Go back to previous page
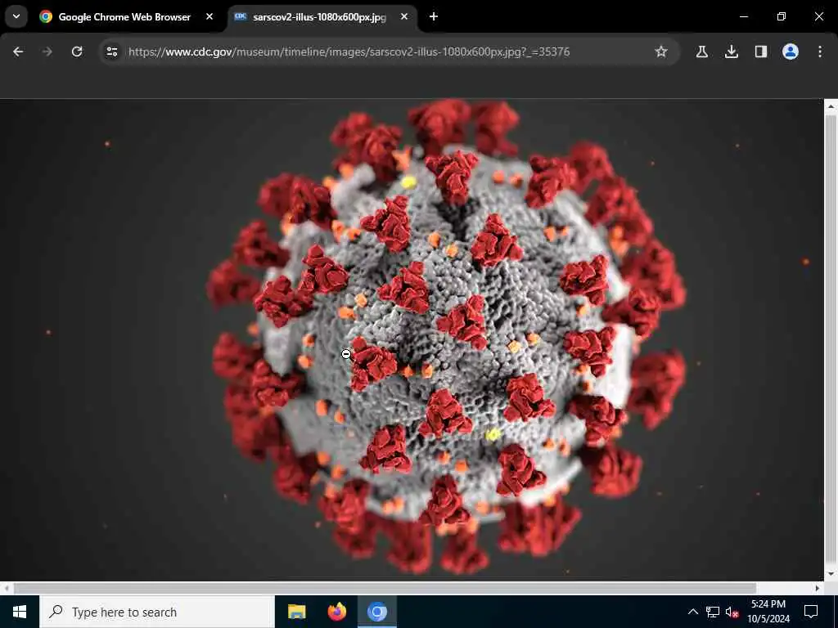This screenshot has width=838, height=628. coord(18,52)
